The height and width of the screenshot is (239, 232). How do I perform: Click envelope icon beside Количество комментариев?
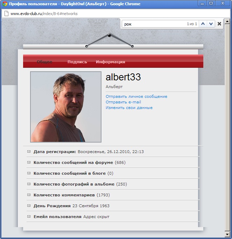[x=29, y=195]
